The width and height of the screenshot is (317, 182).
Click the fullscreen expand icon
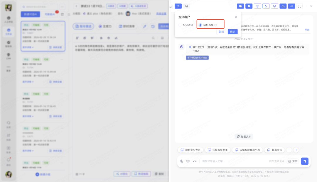[299, 6]
